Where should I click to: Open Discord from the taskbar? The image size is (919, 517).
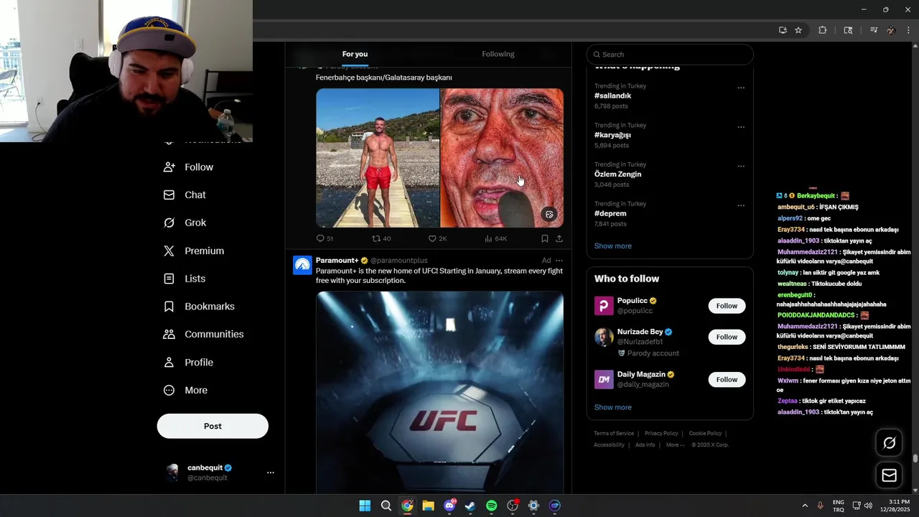pyautogui.click(x=449, y=506)
